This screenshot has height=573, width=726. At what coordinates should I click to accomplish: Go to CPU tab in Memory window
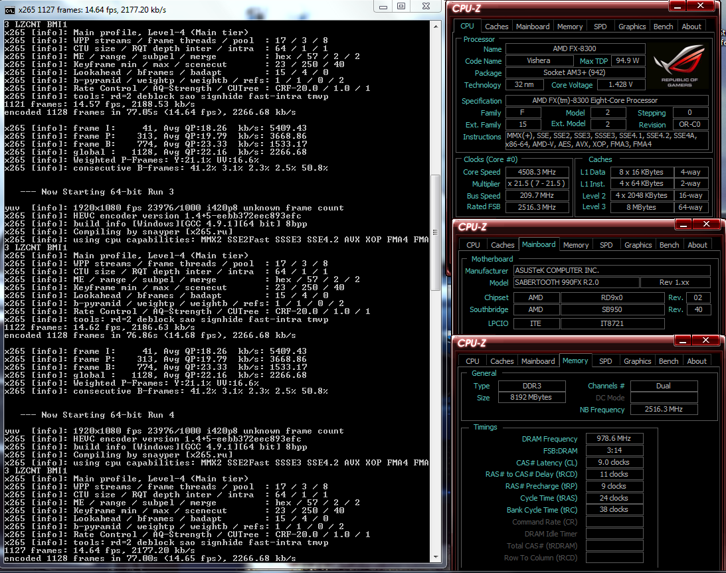point(473,361)
